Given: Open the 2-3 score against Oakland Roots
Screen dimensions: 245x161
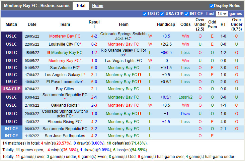Looking at the screenshot, I should [x=94, y=105].
